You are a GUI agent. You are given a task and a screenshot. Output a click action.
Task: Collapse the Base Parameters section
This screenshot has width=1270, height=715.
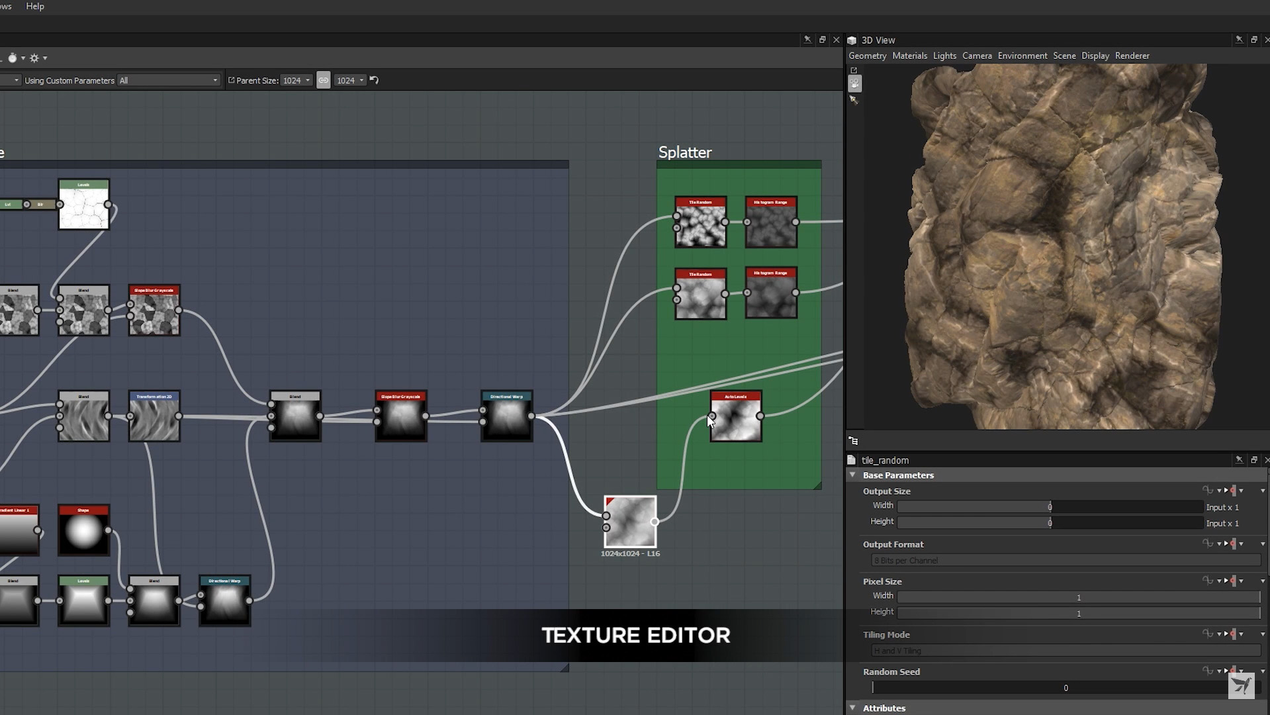coord(852,475)
